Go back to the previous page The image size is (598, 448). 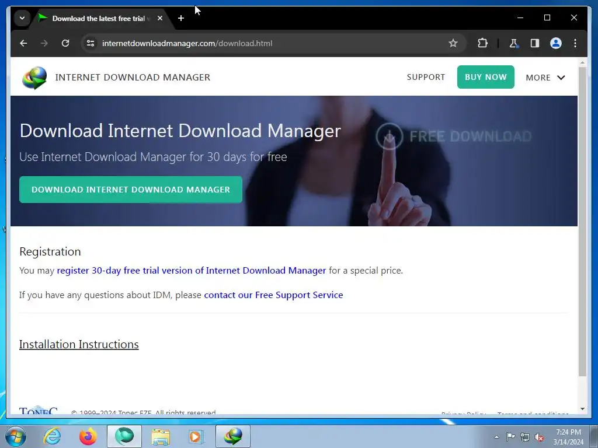23,43
